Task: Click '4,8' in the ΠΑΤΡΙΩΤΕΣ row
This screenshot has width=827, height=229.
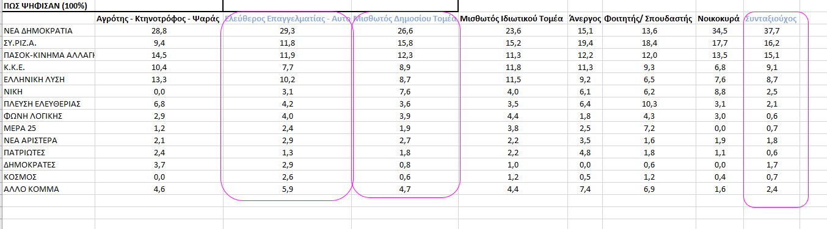Action: click(585, 153)
